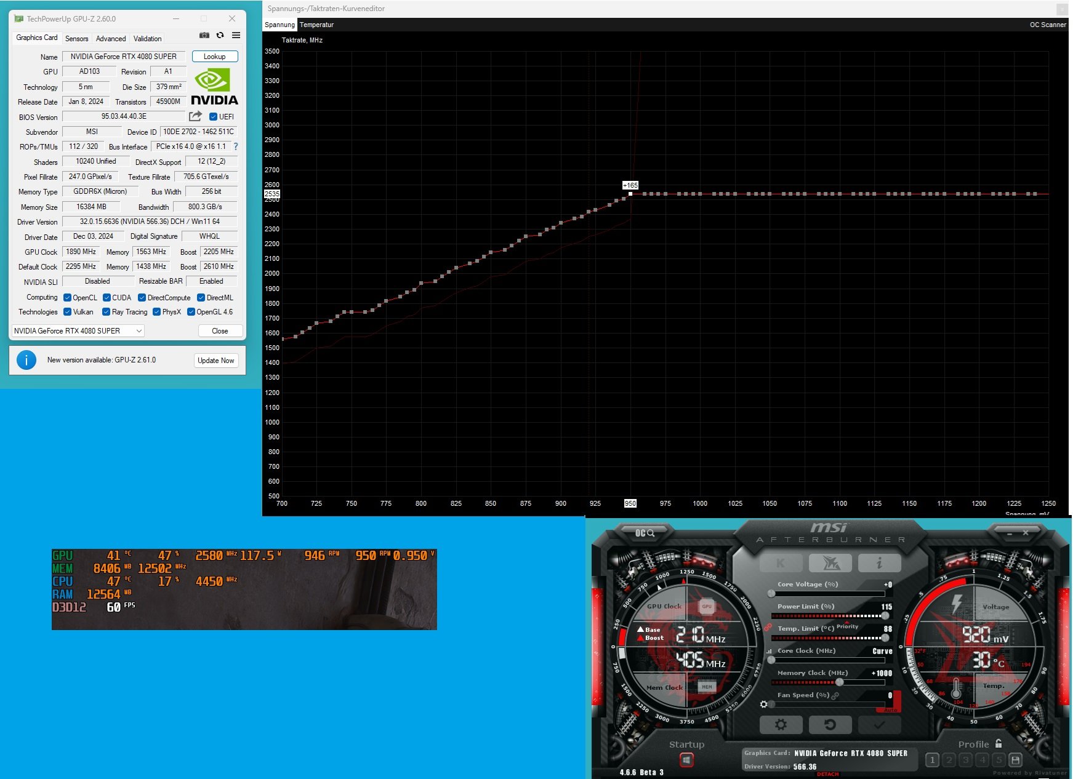Open the Validation tab in GPU-Z

tap(148, 38)
